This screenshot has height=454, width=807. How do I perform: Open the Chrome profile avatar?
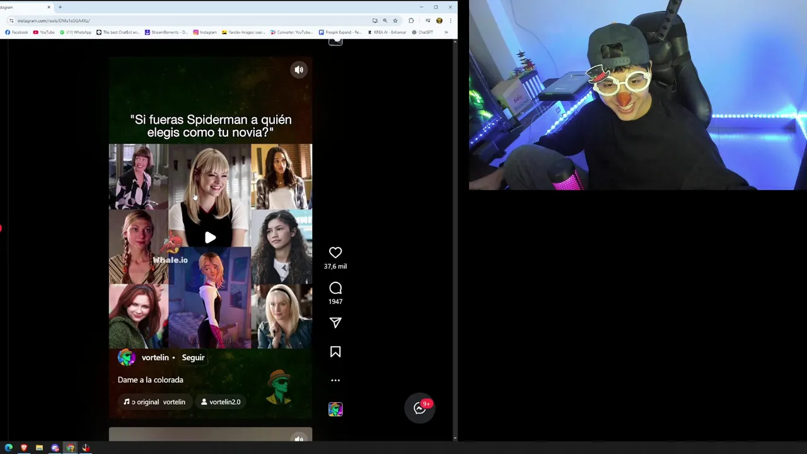pyautogui.click(x=439, y=21)
